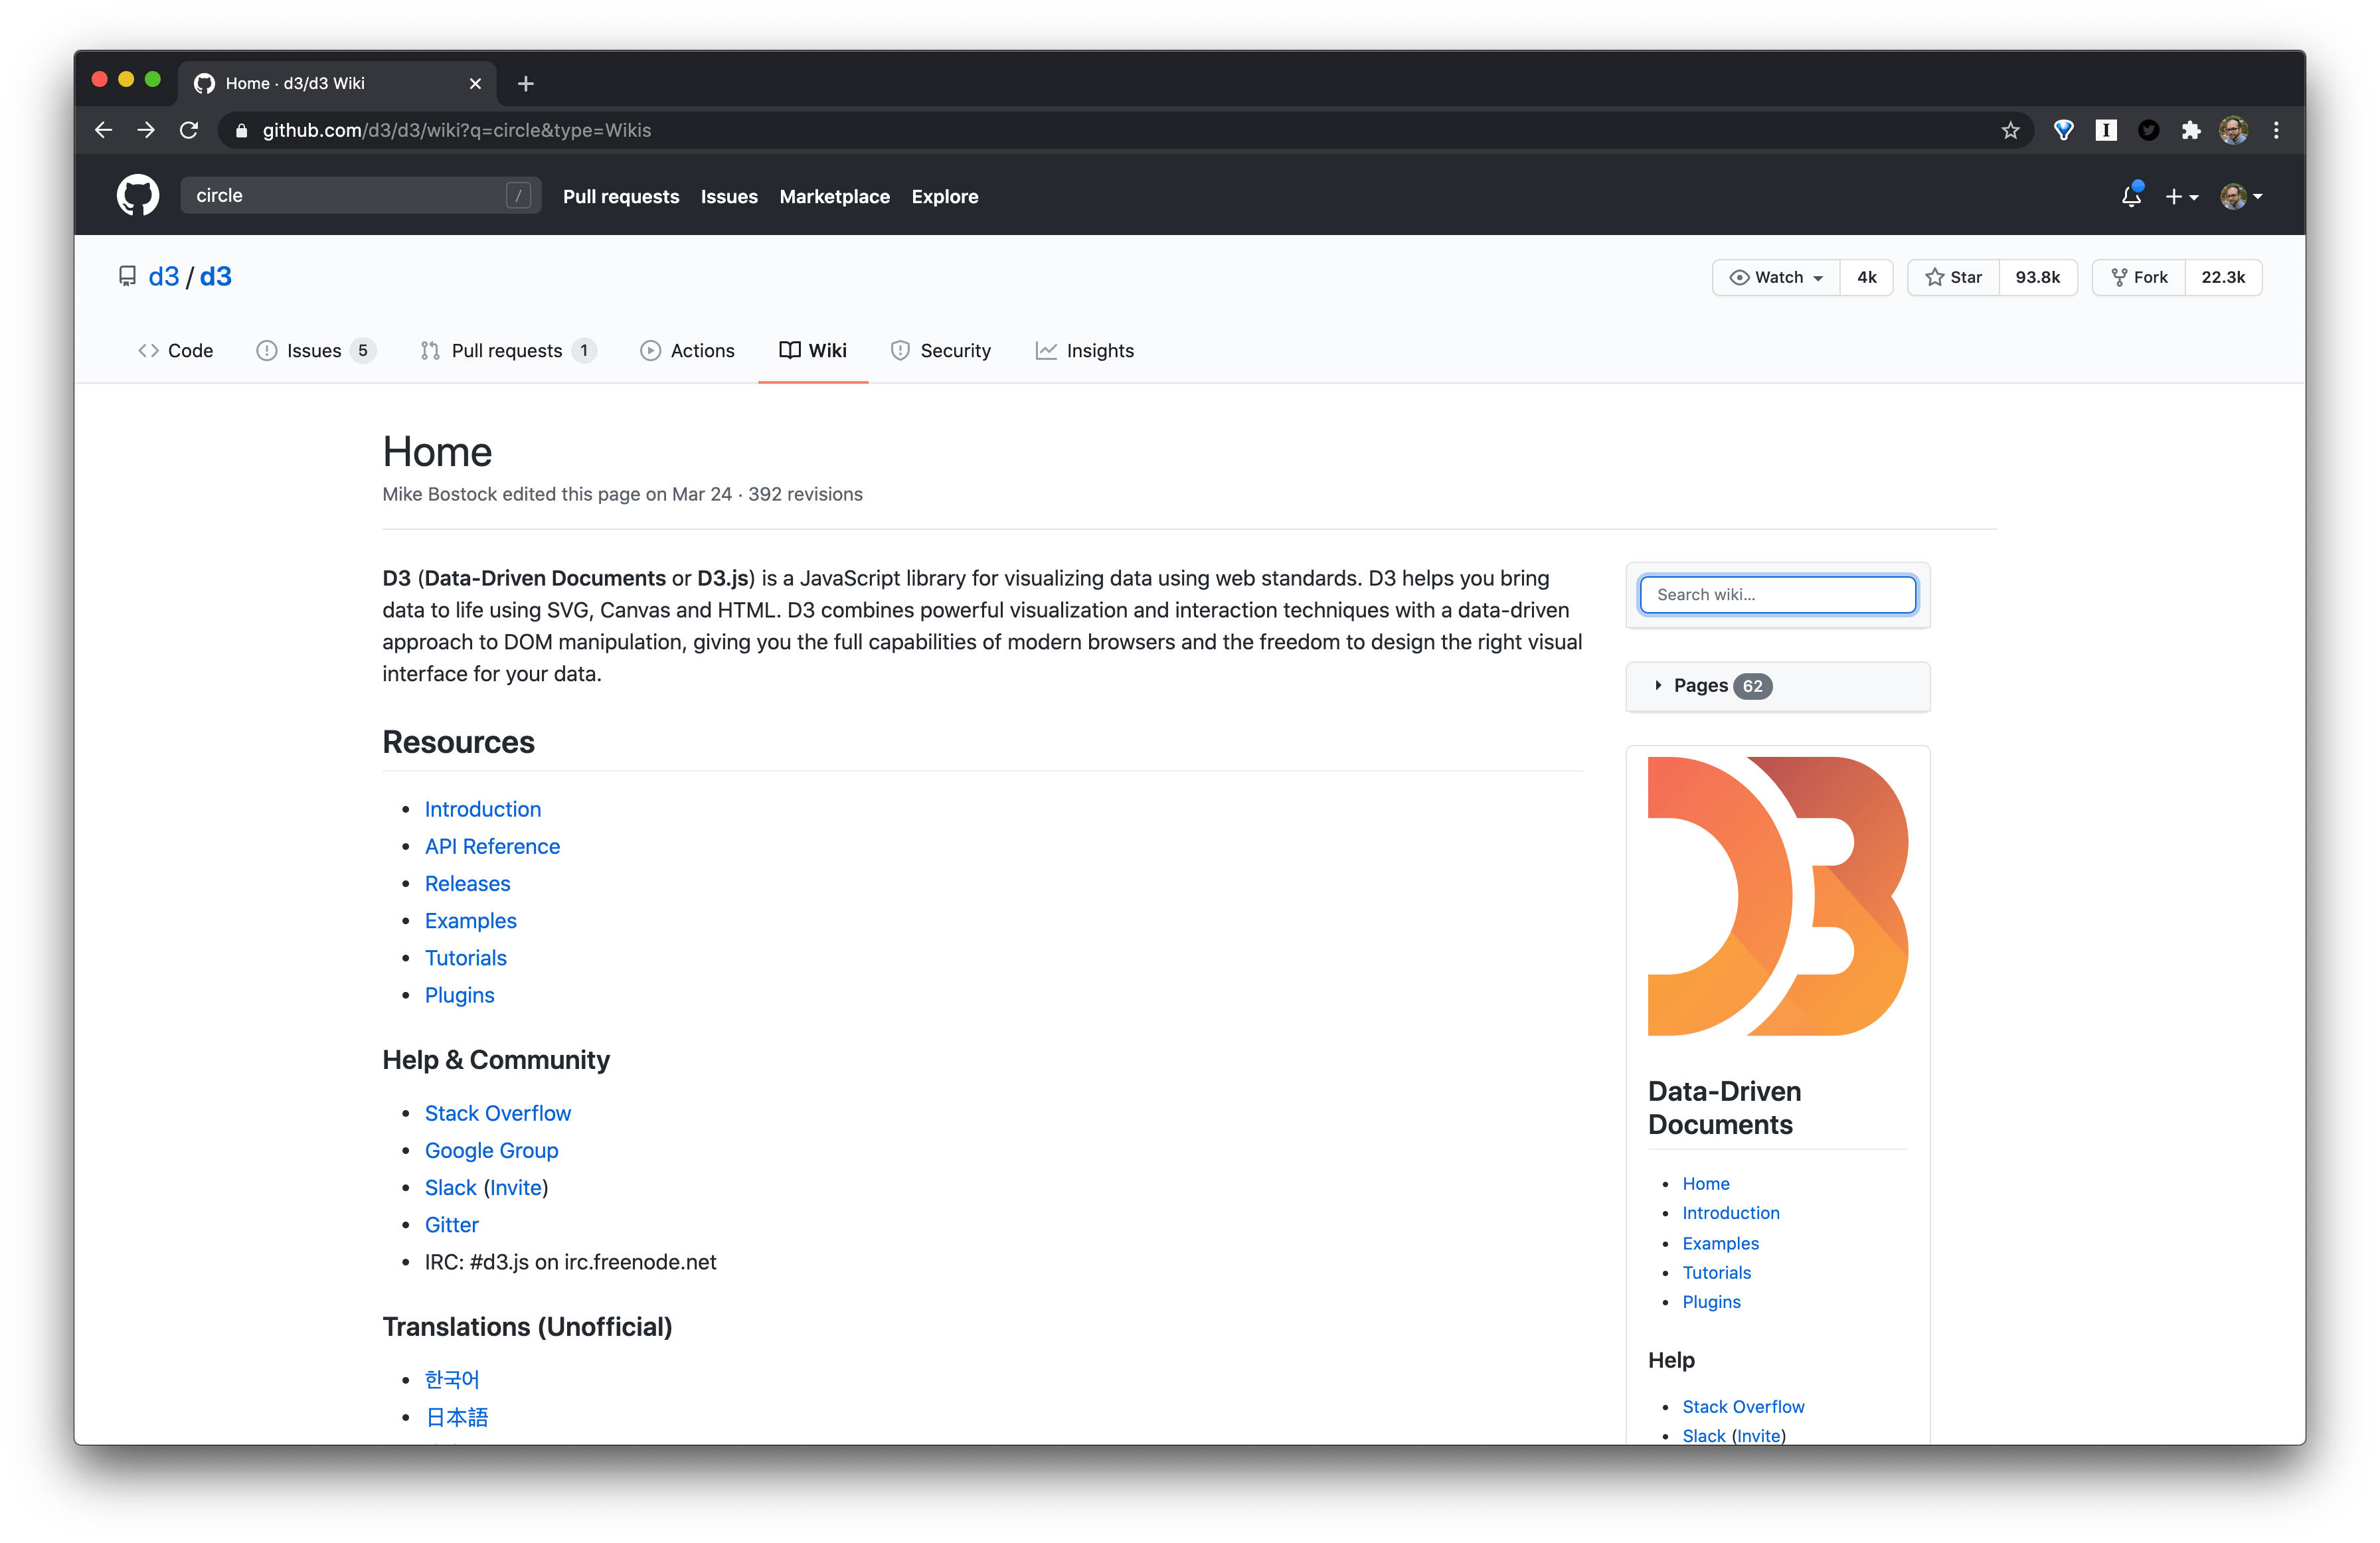Screen dimensions: 2380x1543
Task: Open the user avatar menu
Action: [x=2241, y=197]
